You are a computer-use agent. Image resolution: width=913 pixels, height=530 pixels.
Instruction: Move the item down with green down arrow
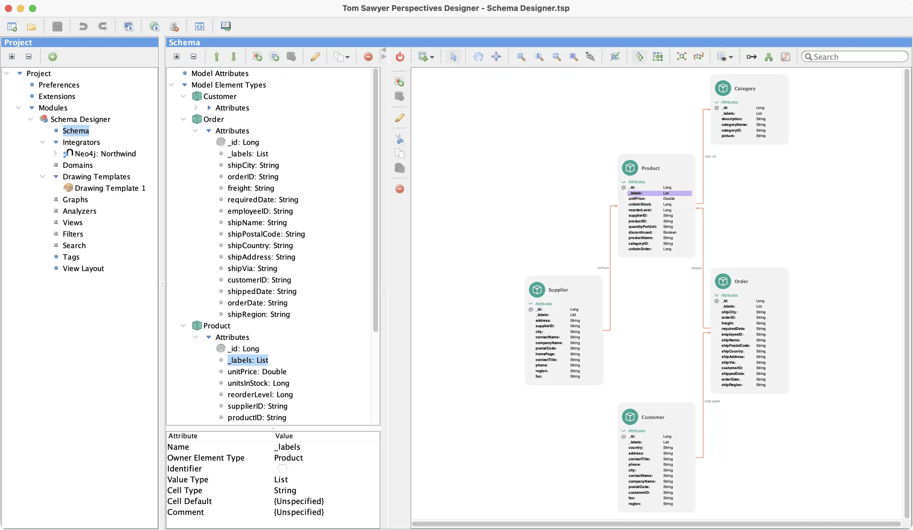(234, 56)
